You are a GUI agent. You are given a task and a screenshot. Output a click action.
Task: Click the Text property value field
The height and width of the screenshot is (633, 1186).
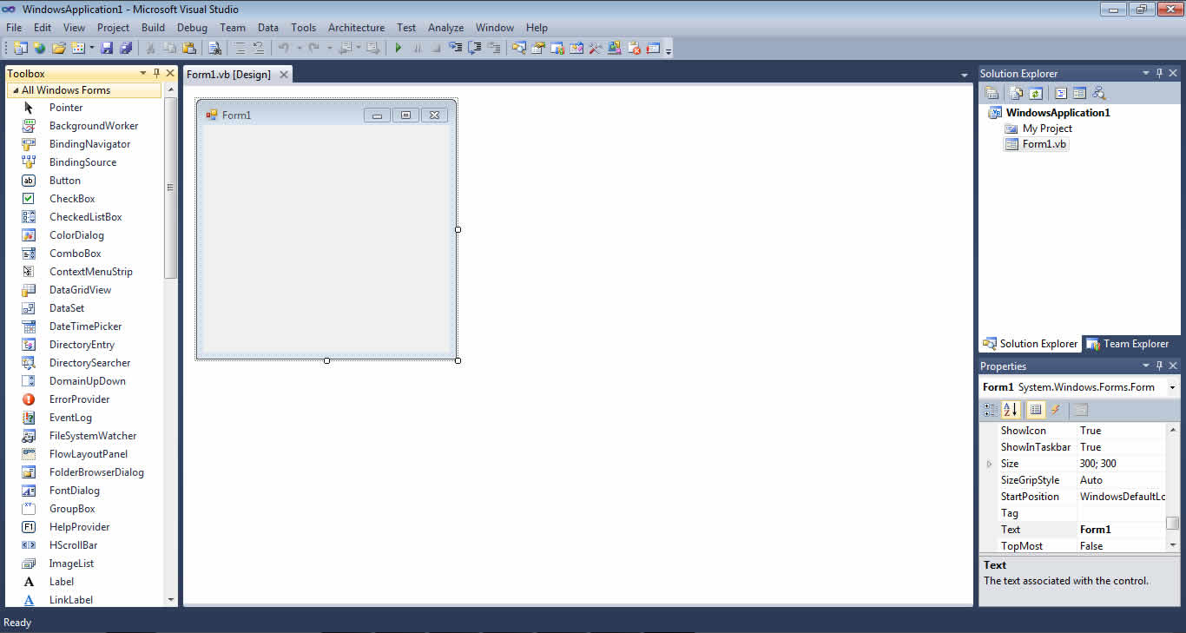(x=1121, y=530)
